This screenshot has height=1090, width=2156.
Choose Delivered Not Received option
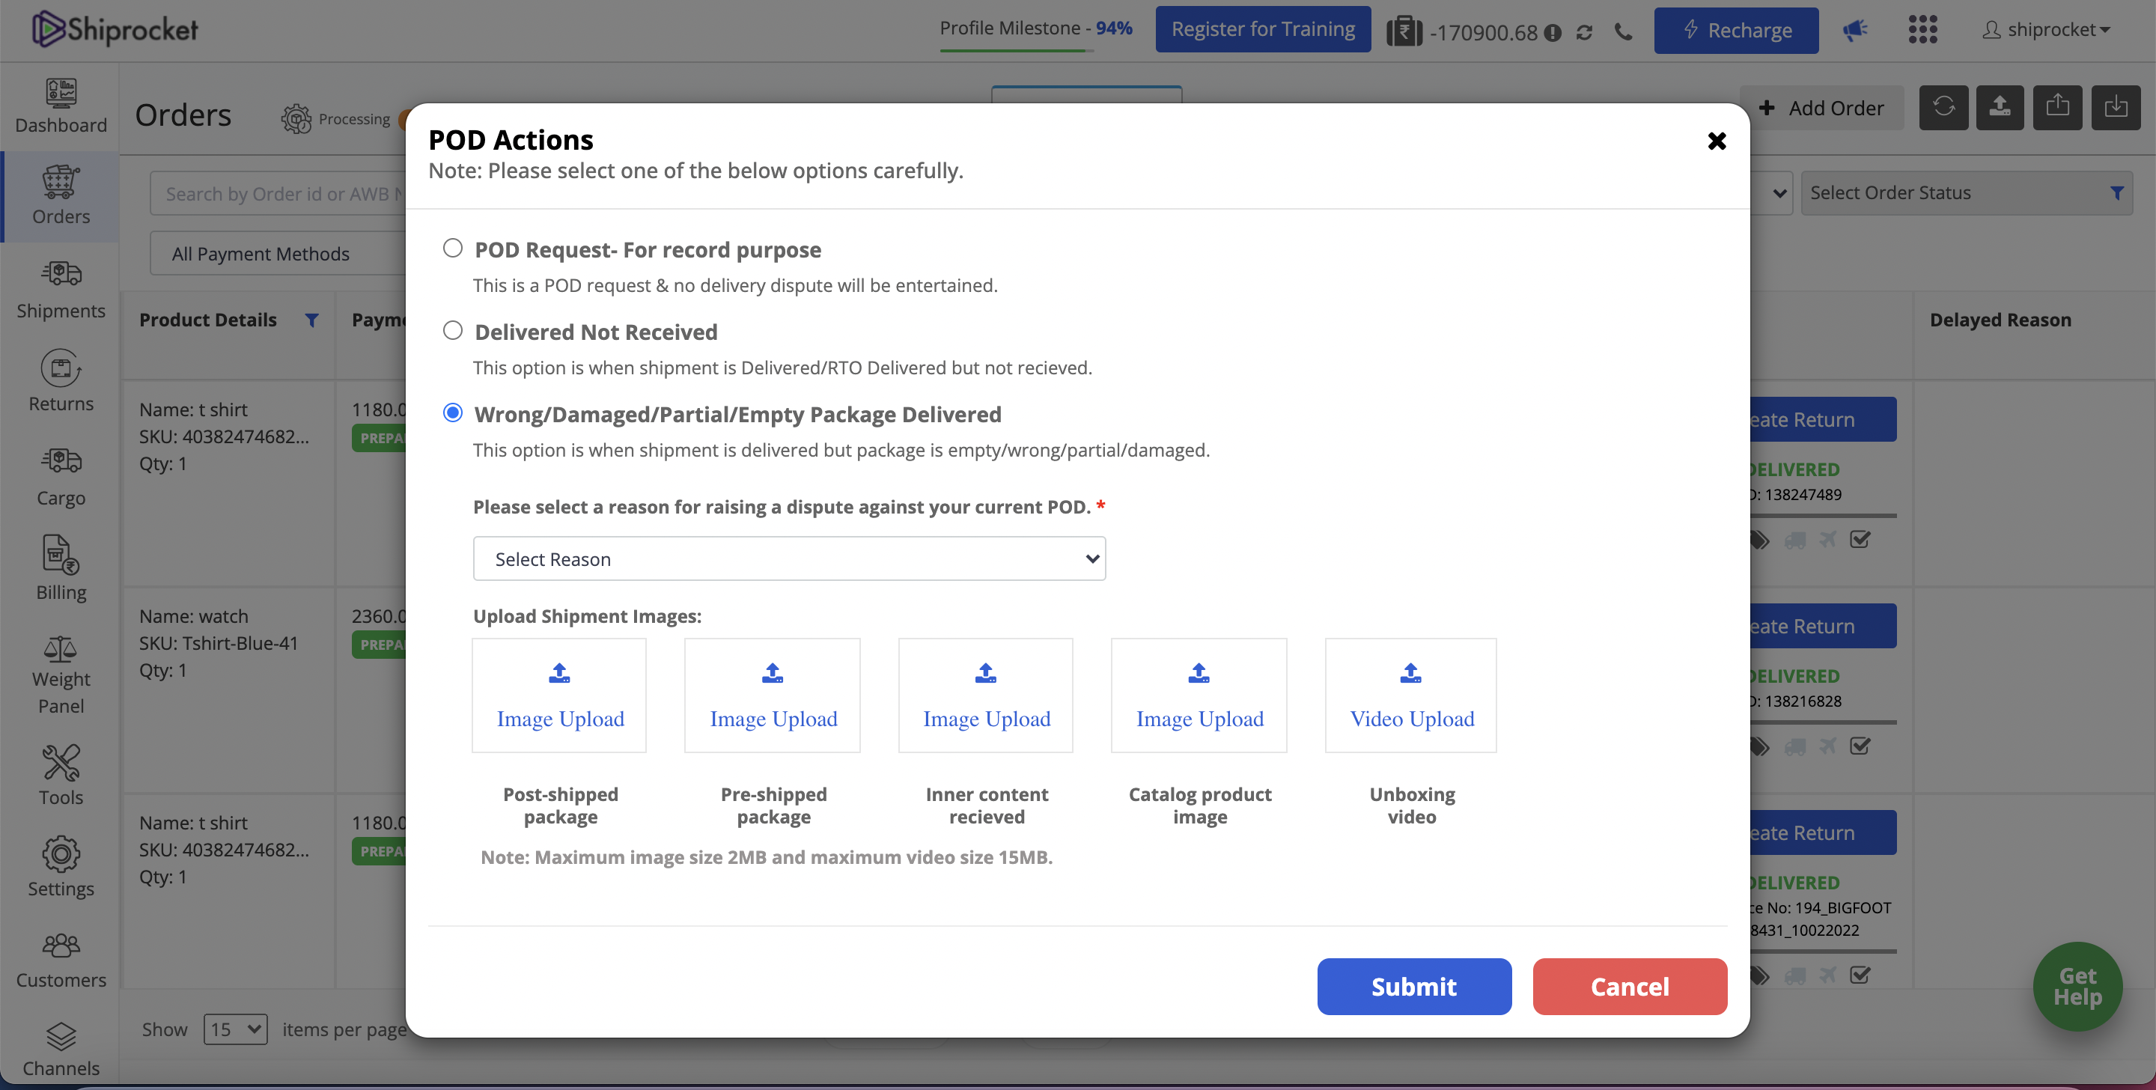click(453, 331)
